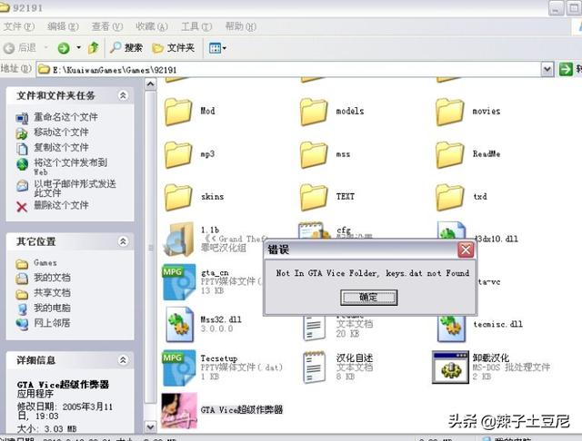Viewport: 582px width, 441px height.
Task: Click 复制这个文件 link
Action: pyautogui.click(x=61, y=147)
